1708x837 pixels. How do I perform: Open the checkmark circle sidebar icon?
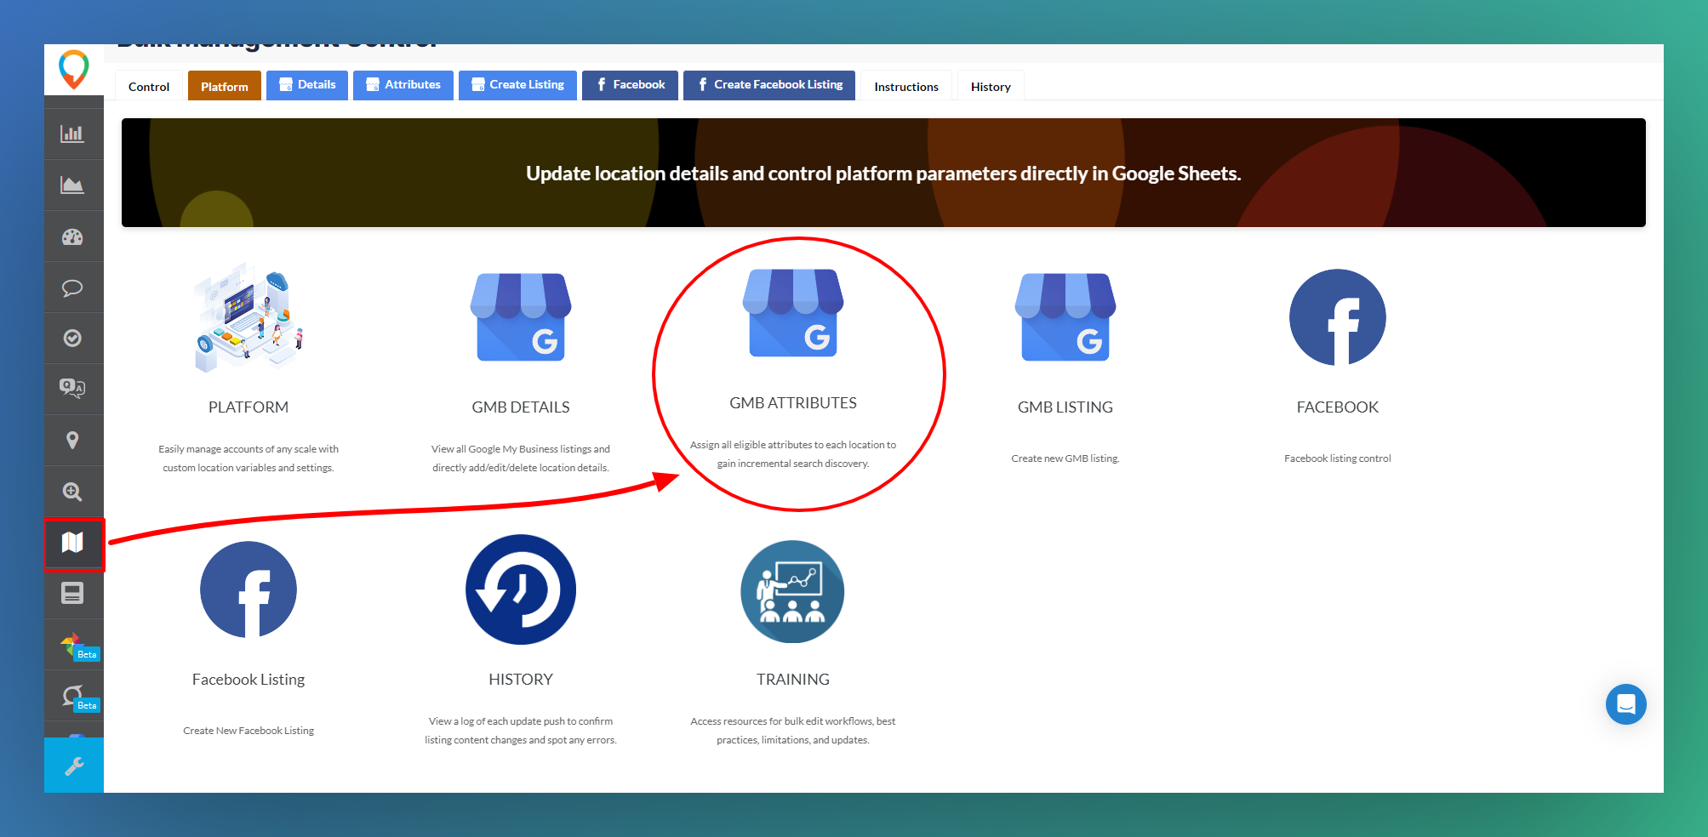(x=72, y=338)
